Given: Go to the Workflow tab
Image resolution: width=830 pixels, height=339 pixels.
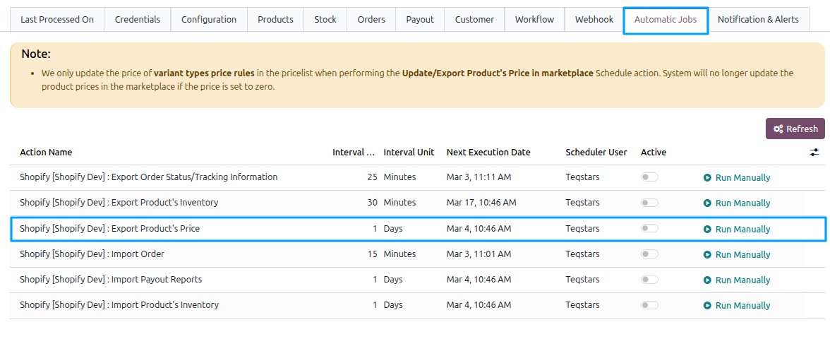Looking at the screenshot, I should [x=535, y=20].
